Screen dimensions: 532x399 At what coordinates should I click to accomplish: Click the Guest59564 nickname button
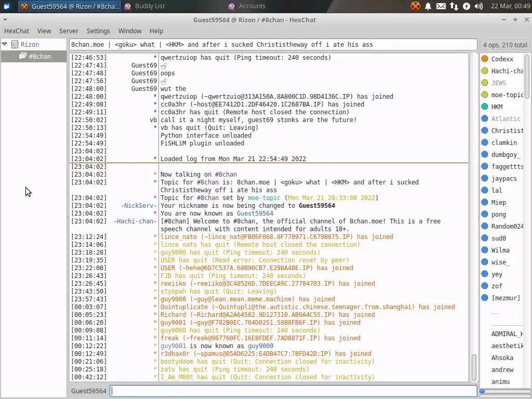[88, 391]
